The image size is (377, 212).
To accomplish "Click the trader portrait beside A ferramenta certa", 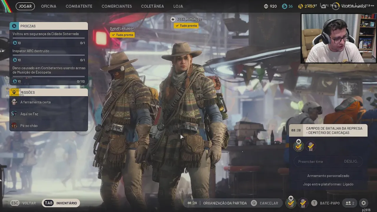I will [x=14, y=102].
